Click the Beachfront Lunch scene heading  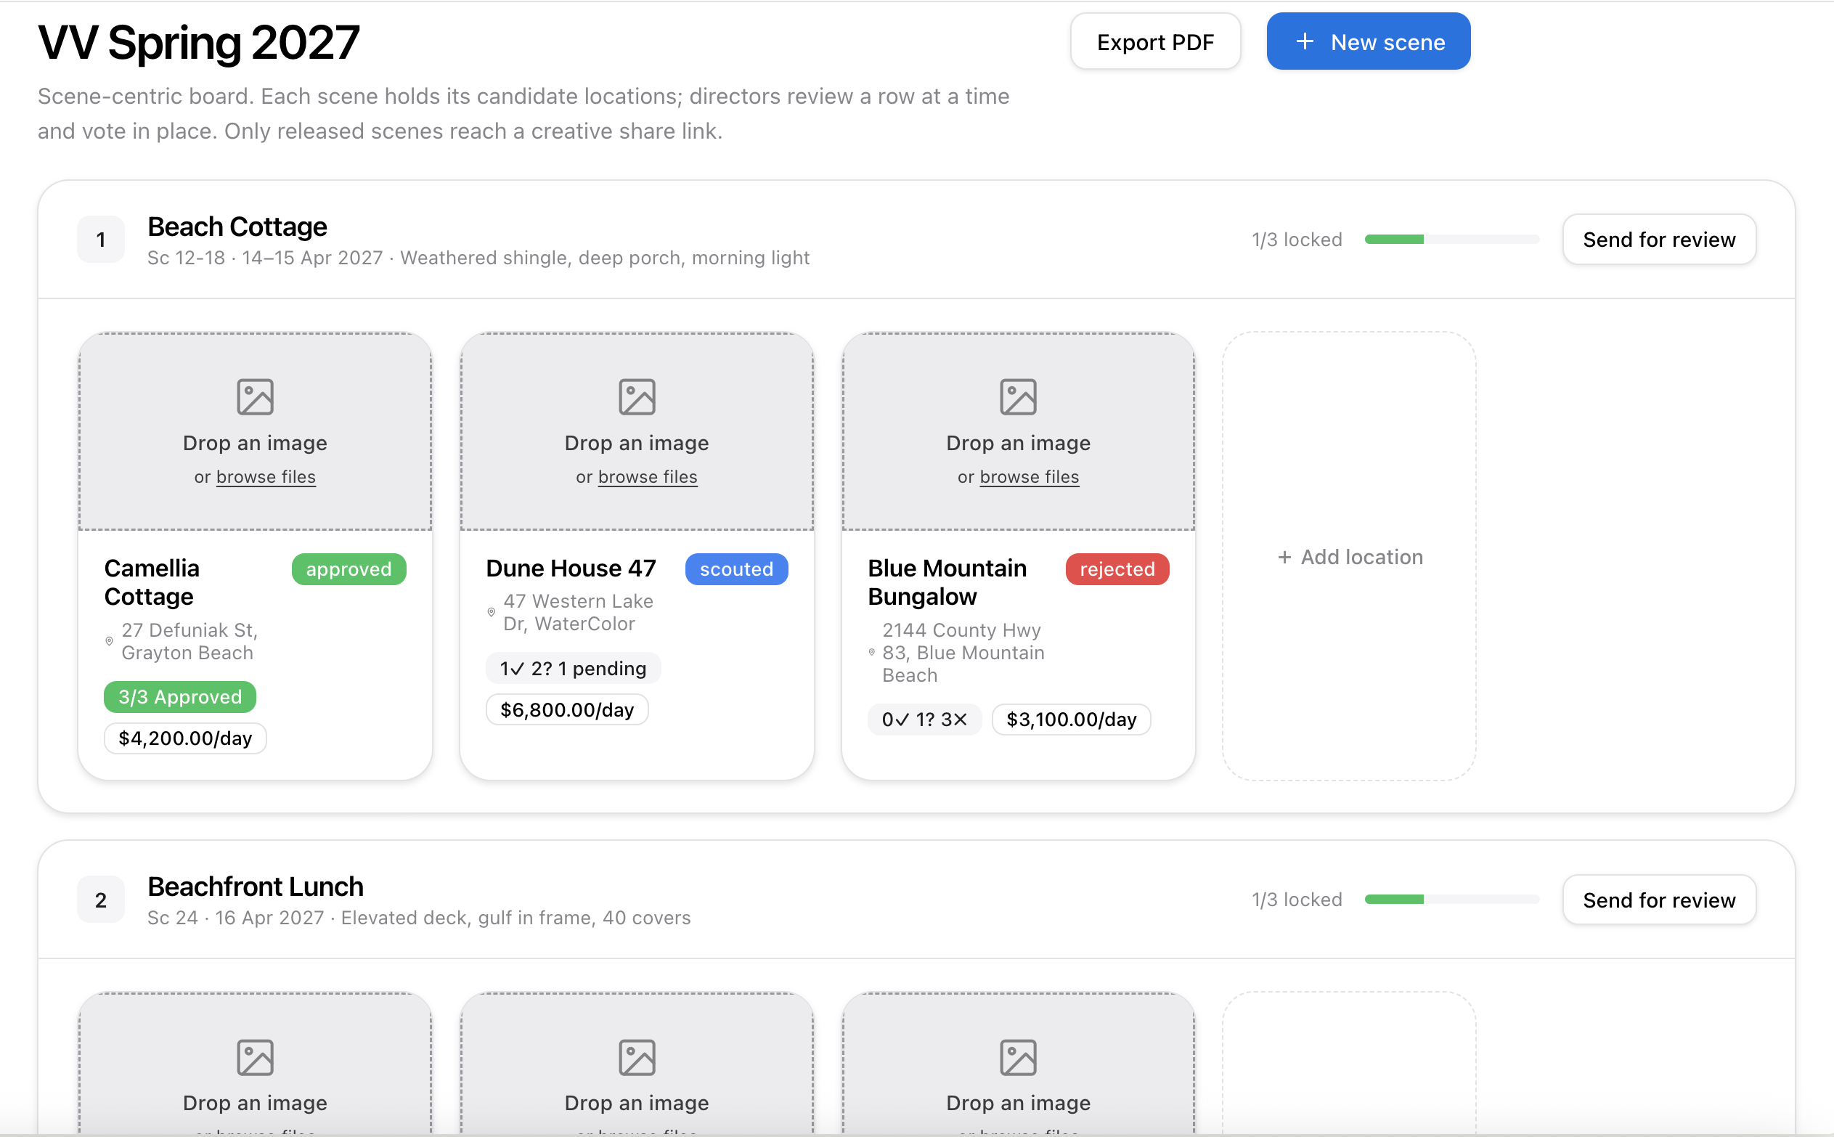[x=255, y=887]
